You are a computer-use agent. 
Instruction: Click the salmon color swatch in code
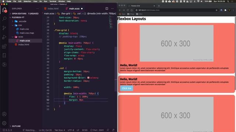(88, 78)
